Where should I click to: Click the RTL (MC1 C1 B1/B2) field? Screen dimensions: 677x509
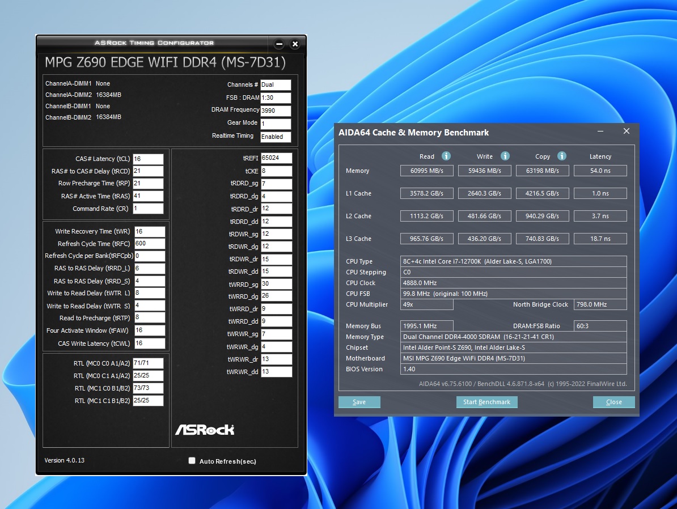click(148, 401)
